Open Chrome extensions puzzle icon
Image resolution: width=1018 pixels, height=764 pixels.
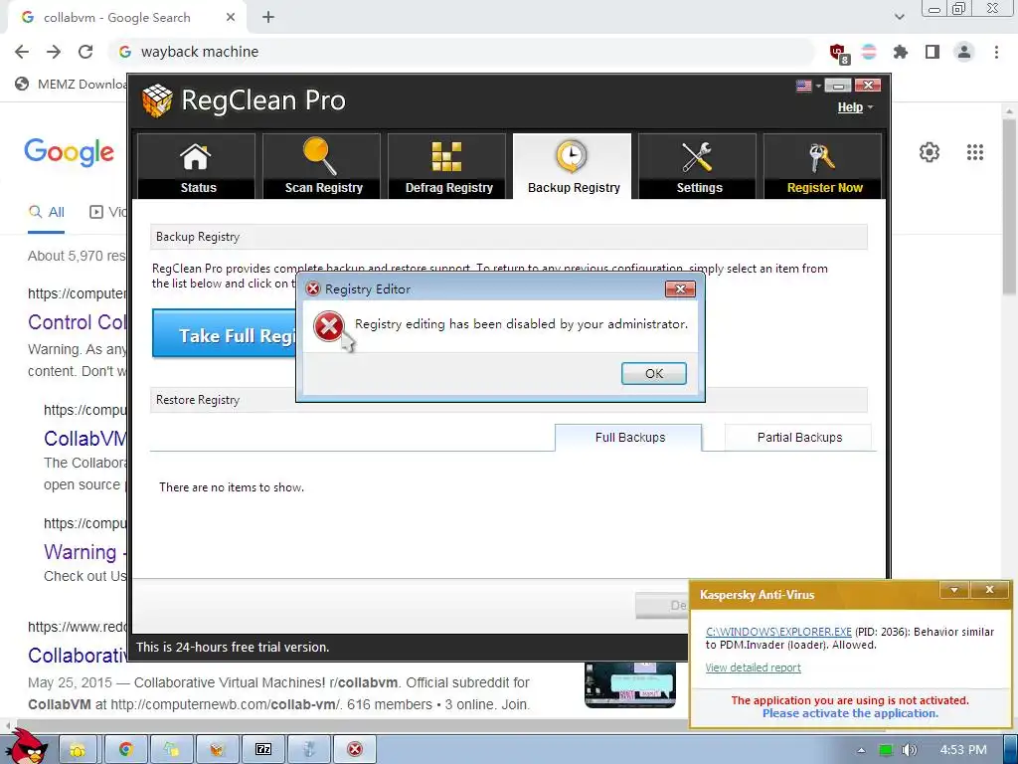coord(901,52)
